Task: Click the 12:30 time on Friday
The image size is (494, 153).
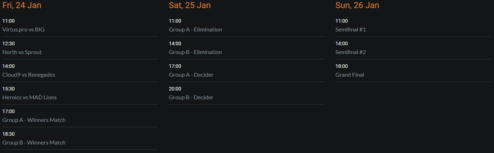Action: click(9, 43)
